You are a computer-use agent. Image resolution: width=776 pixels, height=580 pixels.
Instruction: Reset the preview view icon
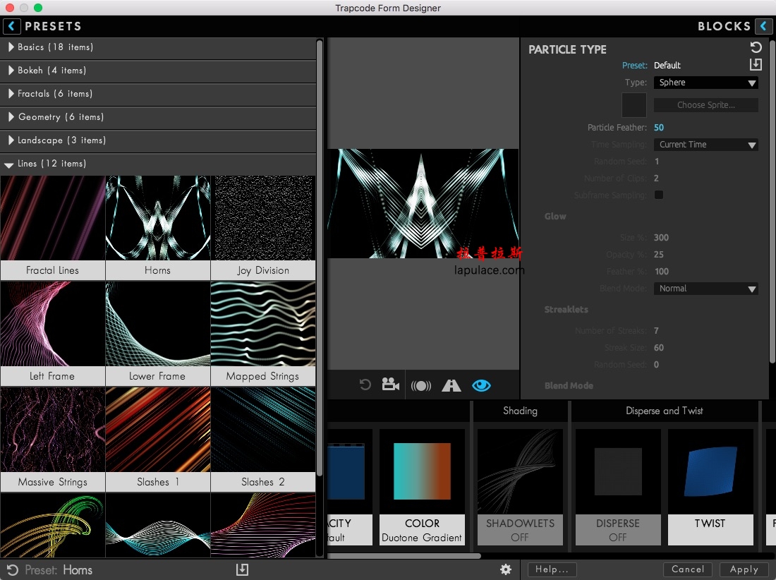365,385
